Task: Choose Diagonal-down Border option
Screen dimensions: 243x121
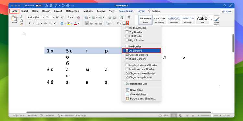Action: tap(141, 73)
